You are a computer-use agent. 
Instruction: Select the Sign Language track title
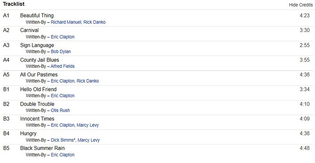tap(37, 45)
